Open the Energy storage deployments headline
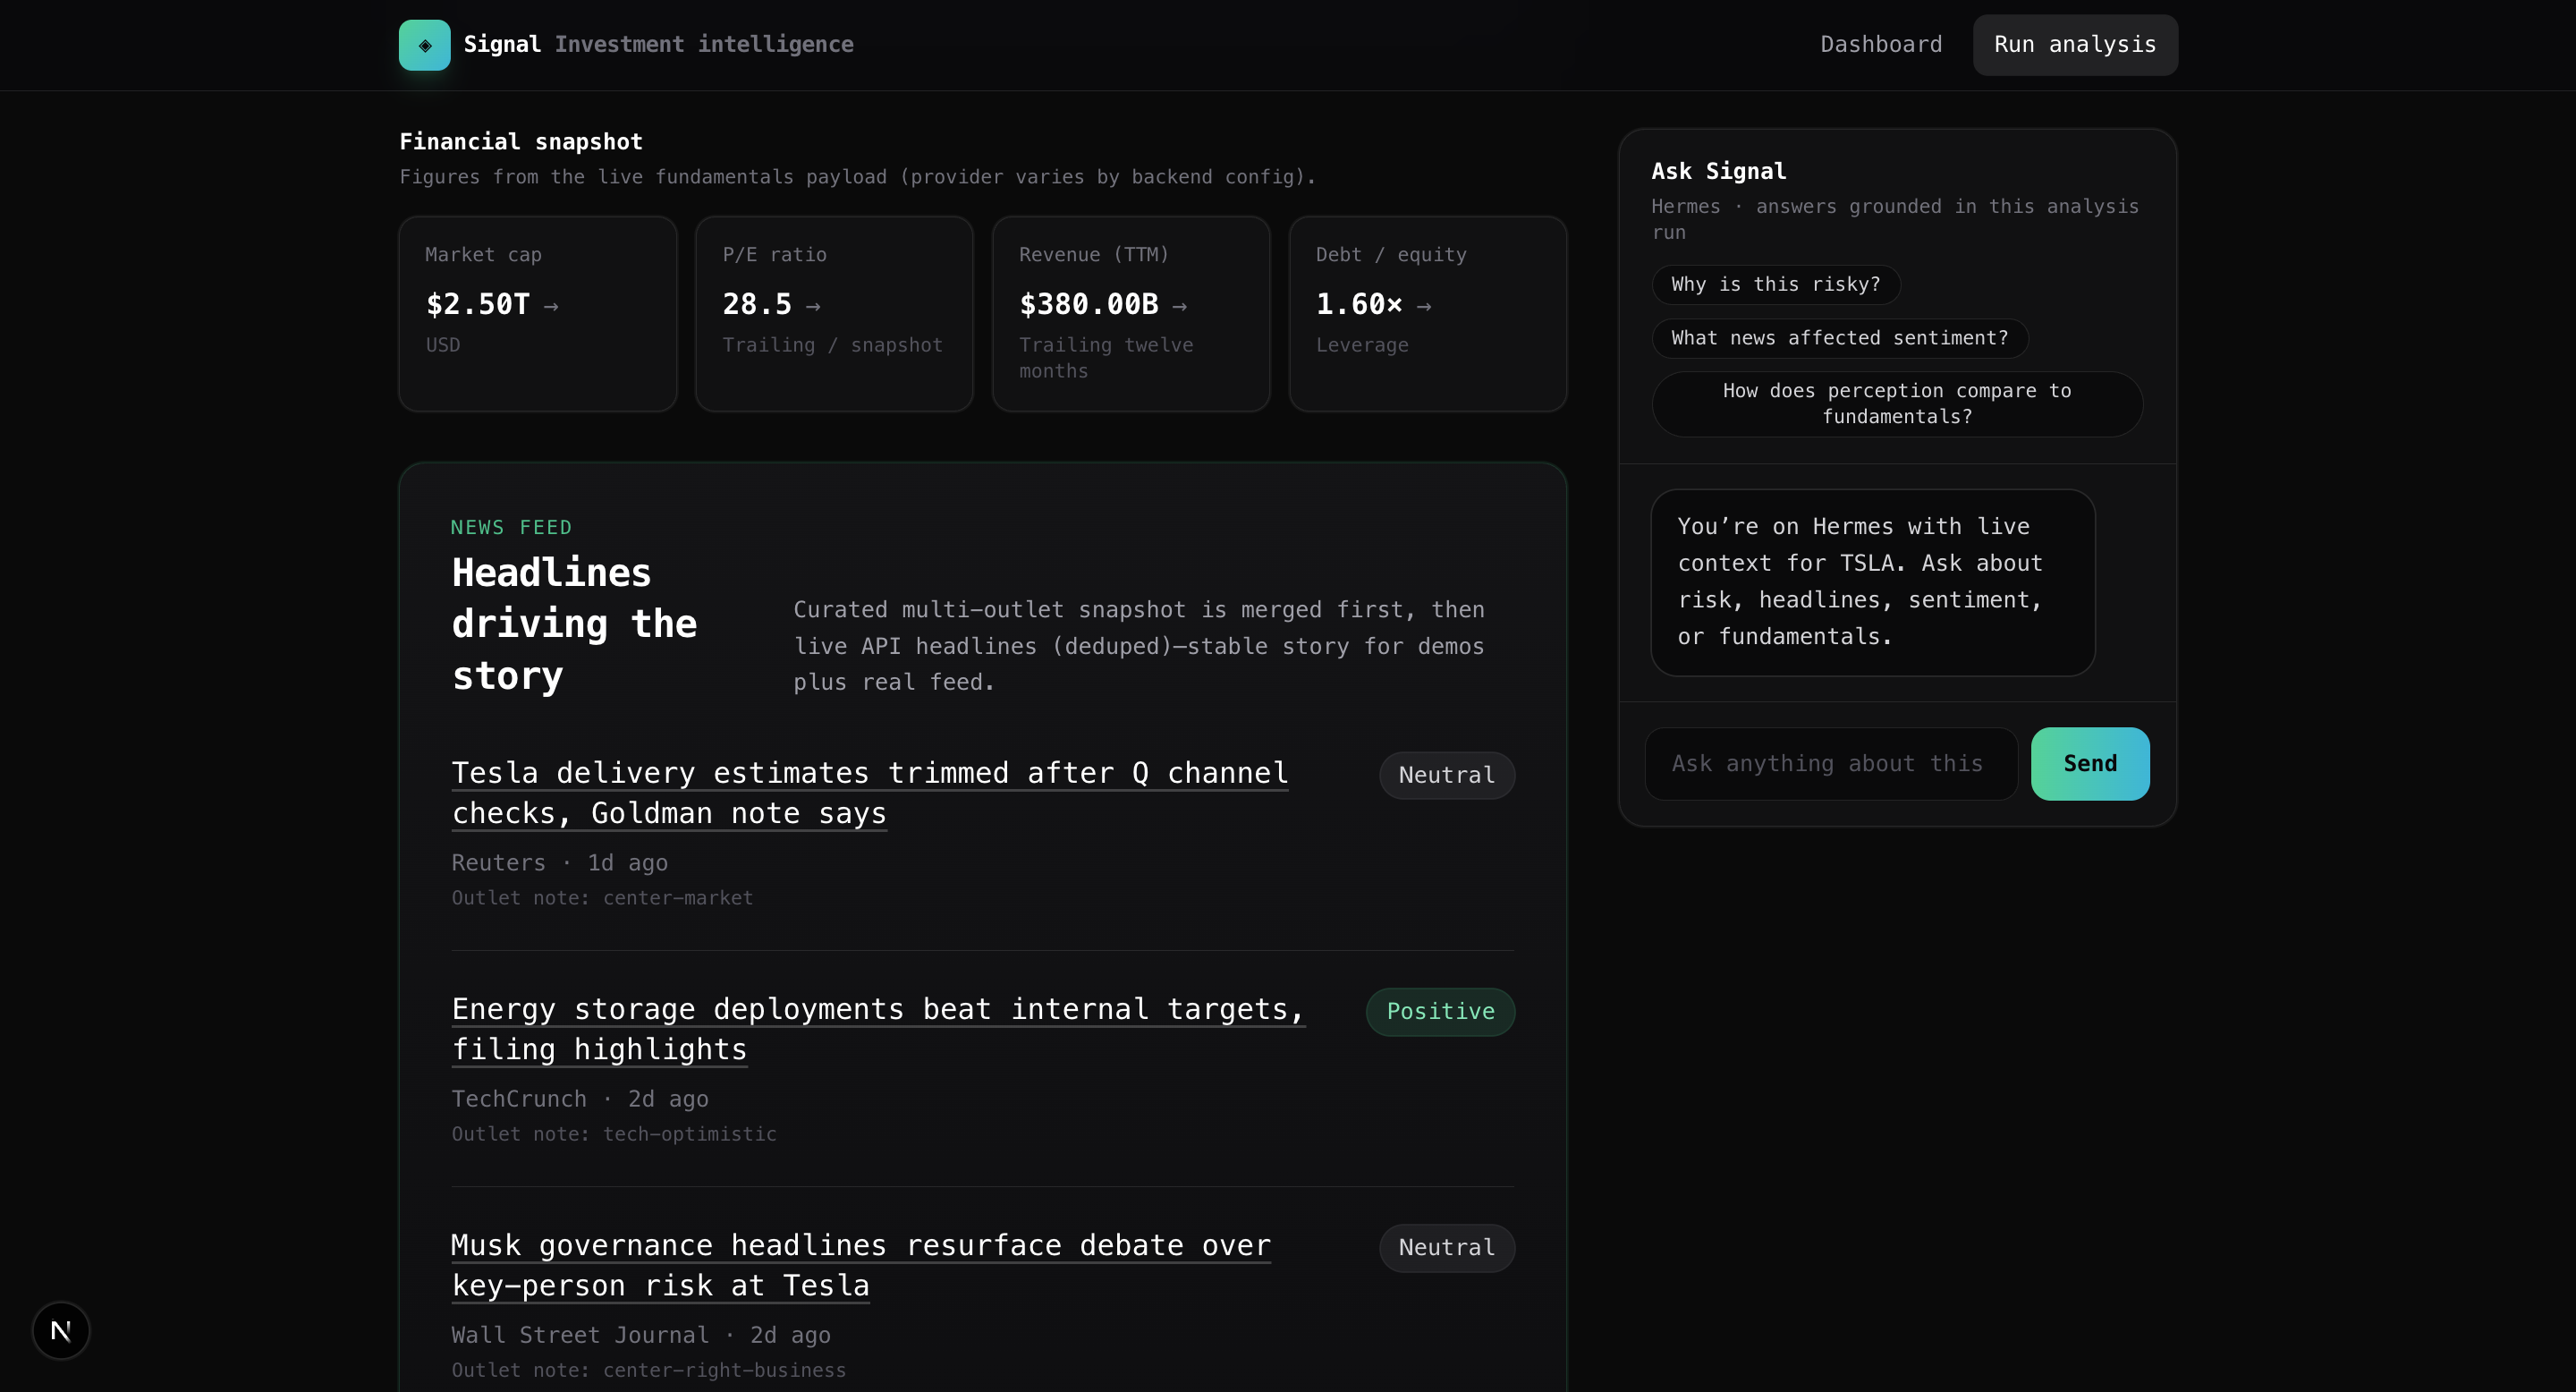This screenshot has height=1392, width=2576. coord(877,1028)
